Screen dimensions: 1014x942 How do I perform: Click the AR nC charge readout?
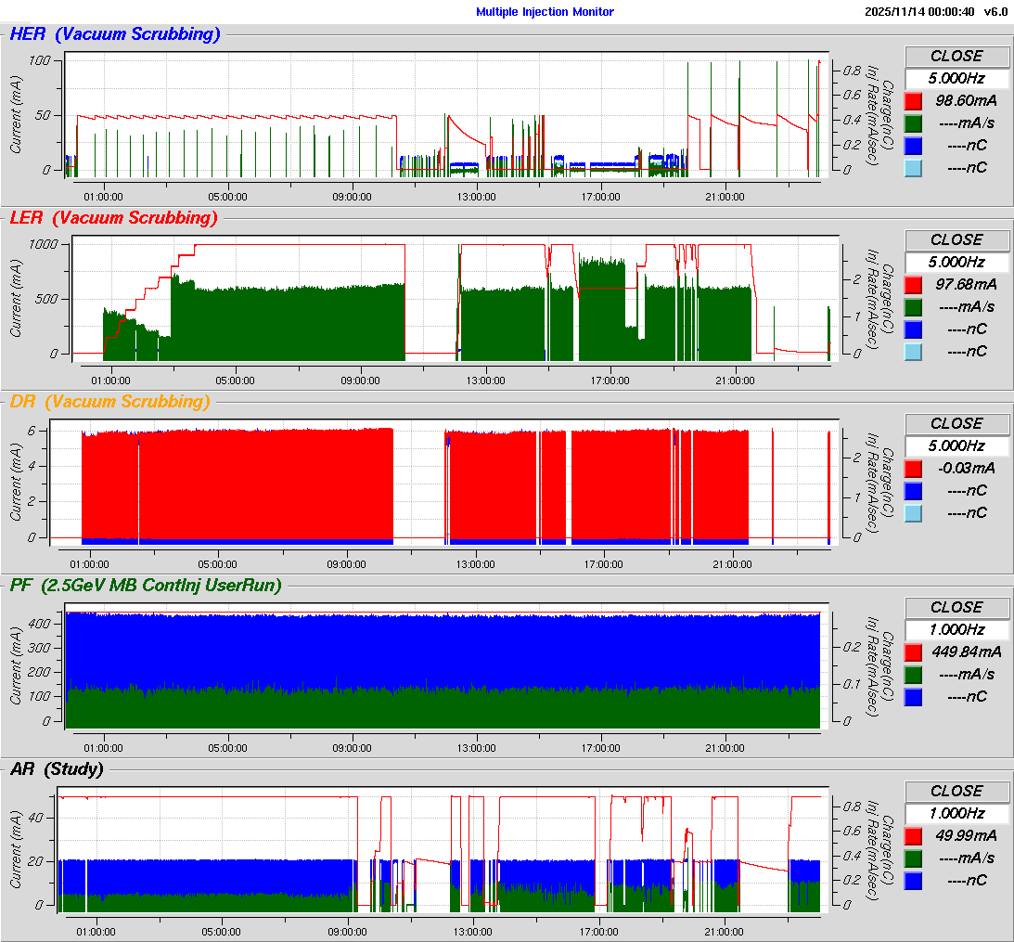pos(967,881)
